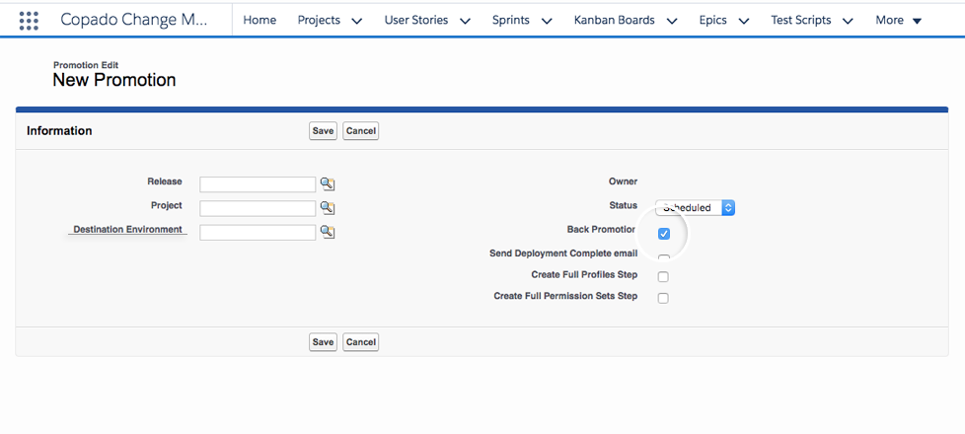Click the New Promotion page heading
The width and height of the screenshot is (965, 434).
point(113,80)
